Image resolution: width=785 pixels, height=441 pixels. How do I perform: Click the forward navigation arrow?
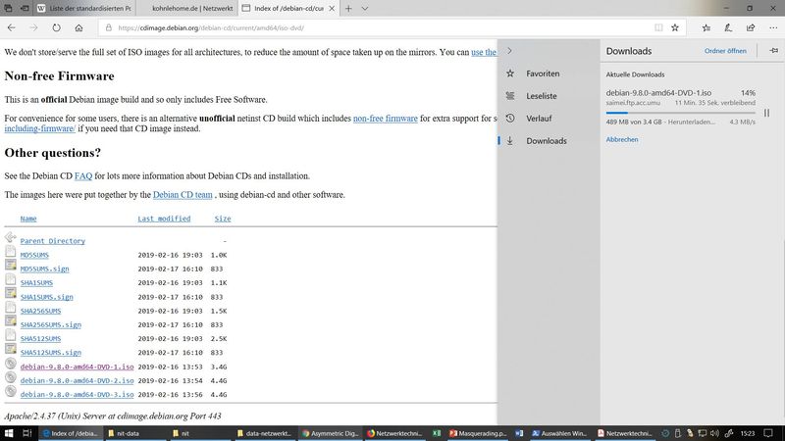[33, 28]
